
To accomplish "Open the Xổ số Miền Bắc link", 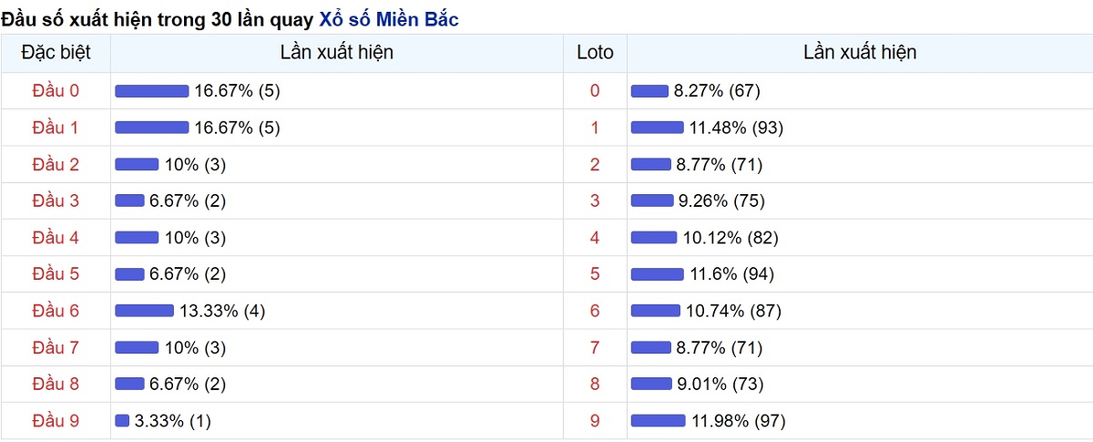I will [x=389, y=19].
